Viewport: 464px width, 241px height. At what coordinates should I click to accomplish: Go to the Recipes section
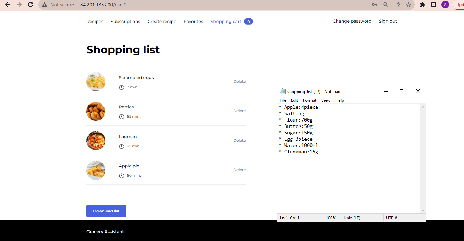(x=95, y=21)
